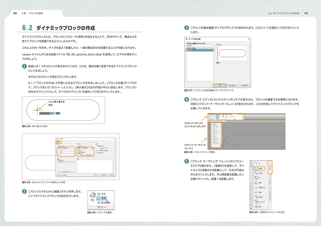Switch to the パラメータ palette tab

(x=270, y=167)
